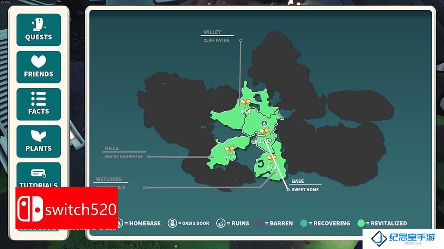Select the BASE label

click(298, 181)
